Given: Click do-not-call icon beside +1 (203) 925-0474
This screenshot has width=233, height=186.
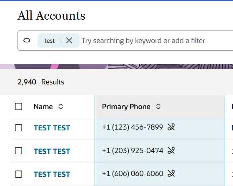Looking at the screenshot, I should (171, 150).
